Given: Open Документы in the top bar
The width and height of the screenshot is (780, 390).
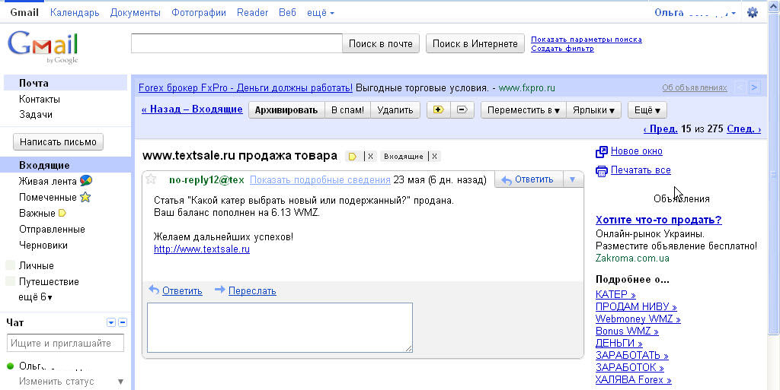Looking at the screenshot, I should tap(136, 13).
